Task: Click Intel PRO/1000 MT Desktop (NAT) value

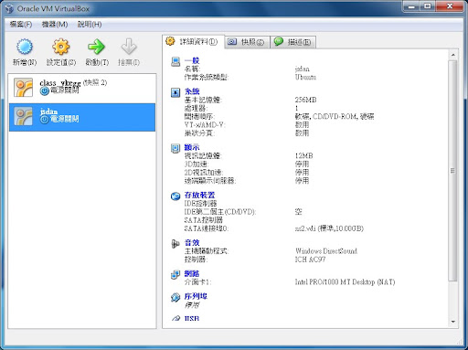Action: 345,282
